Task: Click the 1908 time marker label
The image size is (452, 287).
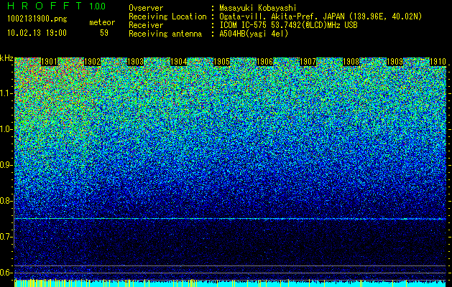Action: coord(351,62)
